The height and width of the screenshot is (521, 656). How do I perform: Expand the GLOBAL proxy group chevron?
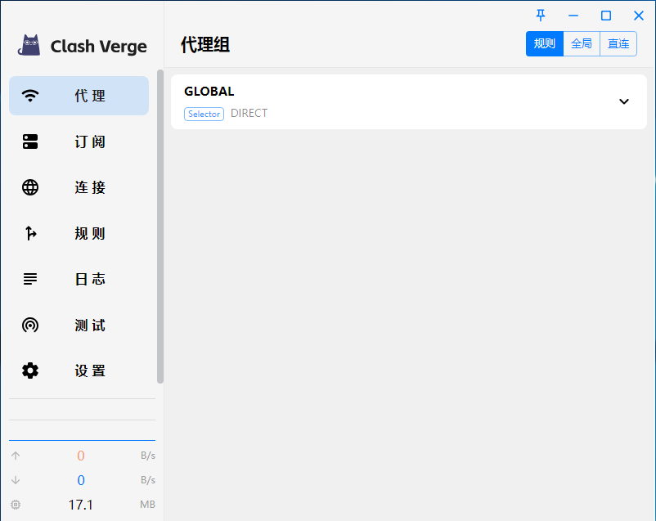point(624,101)
